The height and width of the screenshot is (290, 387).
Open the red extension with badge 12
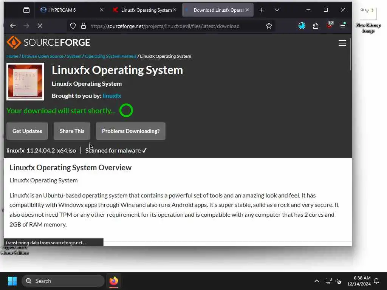330,25
